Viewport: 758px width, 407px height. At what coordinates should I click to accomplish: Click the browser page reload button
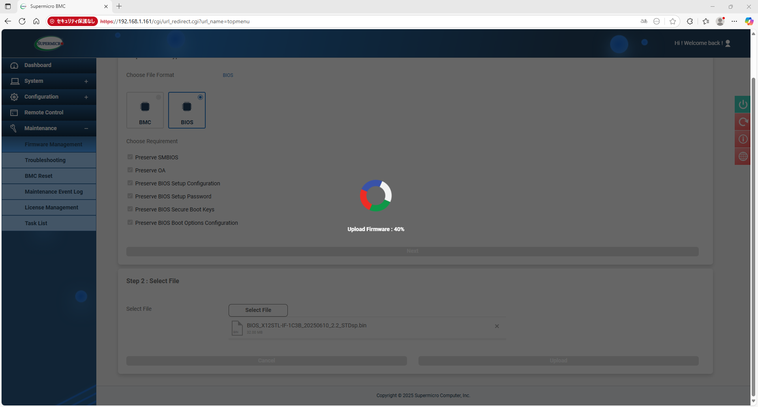coord(22,21)
